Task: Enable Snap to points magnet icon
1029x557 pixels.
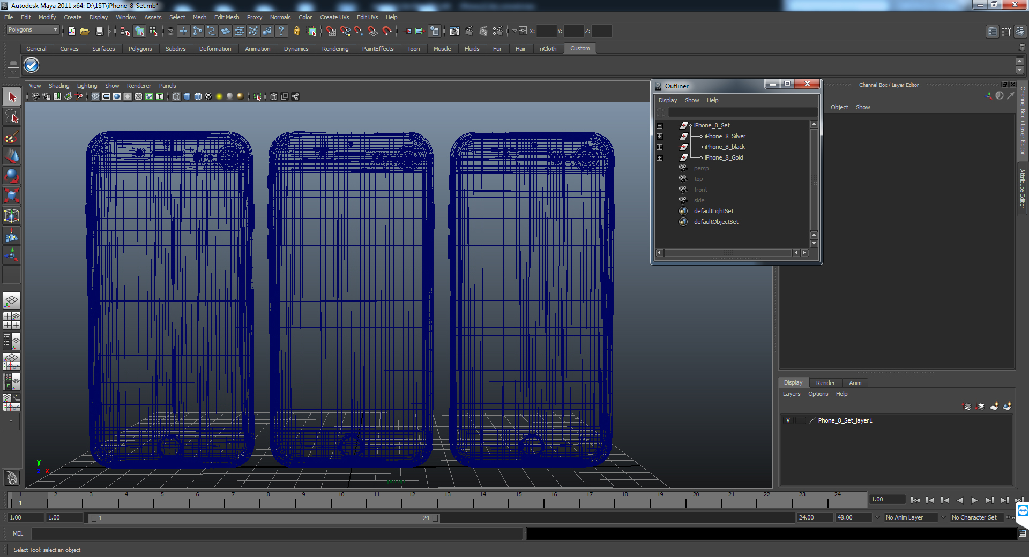Action: [x=359, y=31]
